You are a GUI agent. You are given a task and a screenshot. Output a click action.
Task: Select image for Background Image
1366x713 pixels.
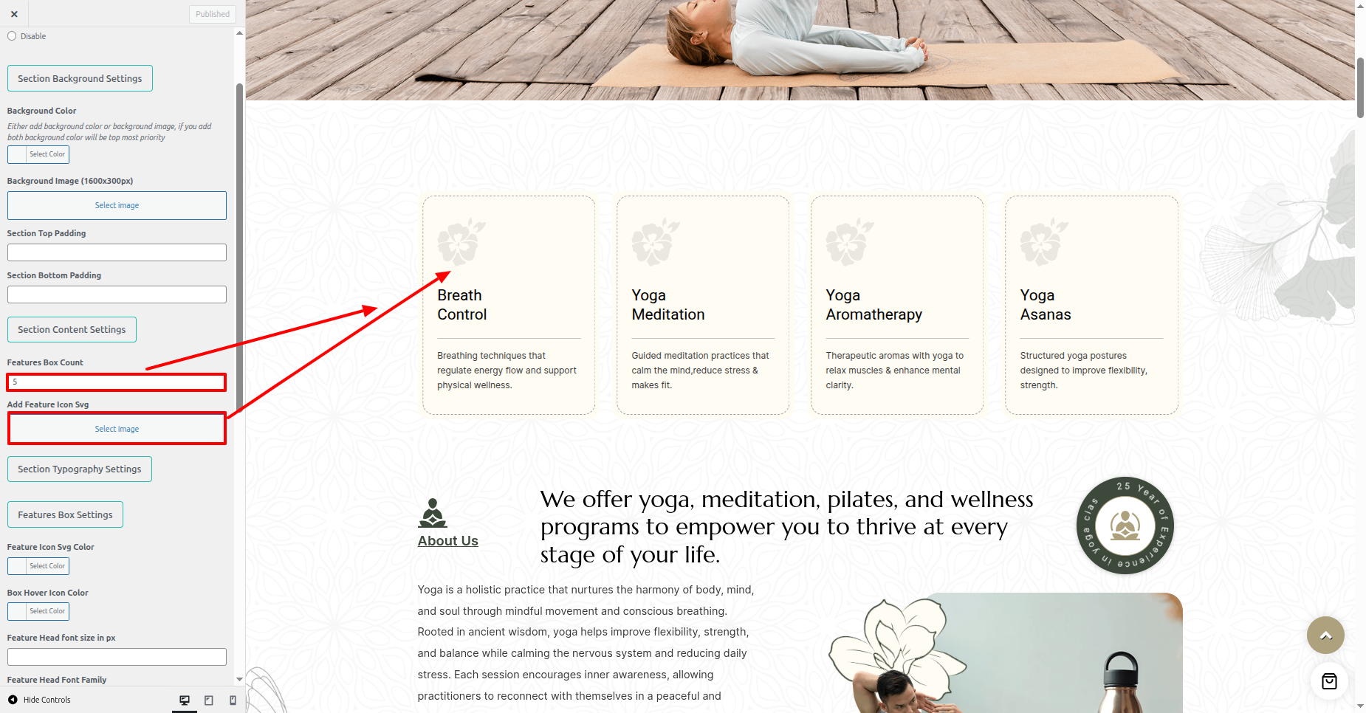point(117,205)
